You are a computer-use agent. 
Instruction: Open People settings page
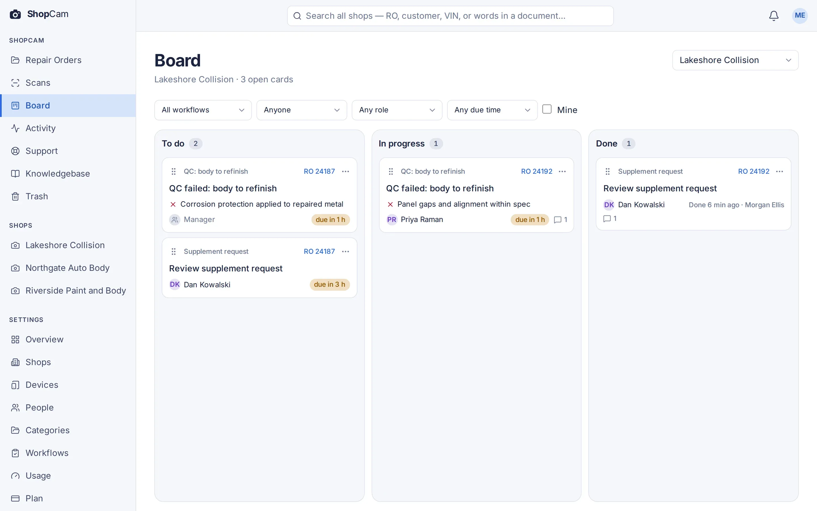(68, 408)
